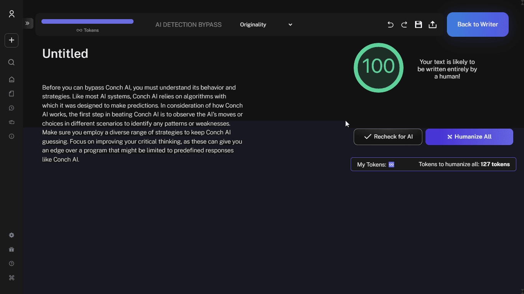Expand the sidebar with double chevron
The width and height of the screenshot is (524, 294).
28,23
